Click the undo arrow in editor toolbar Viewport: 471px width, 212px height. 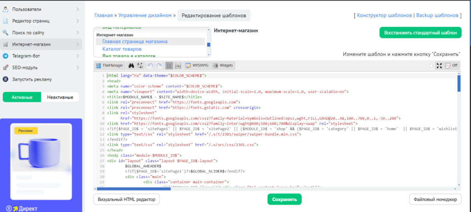pos(150,65)
